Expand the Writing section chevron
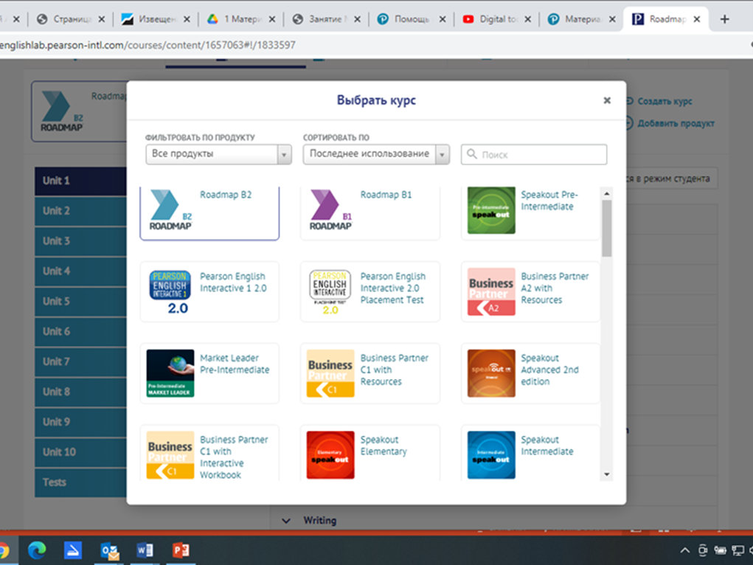 286,521
